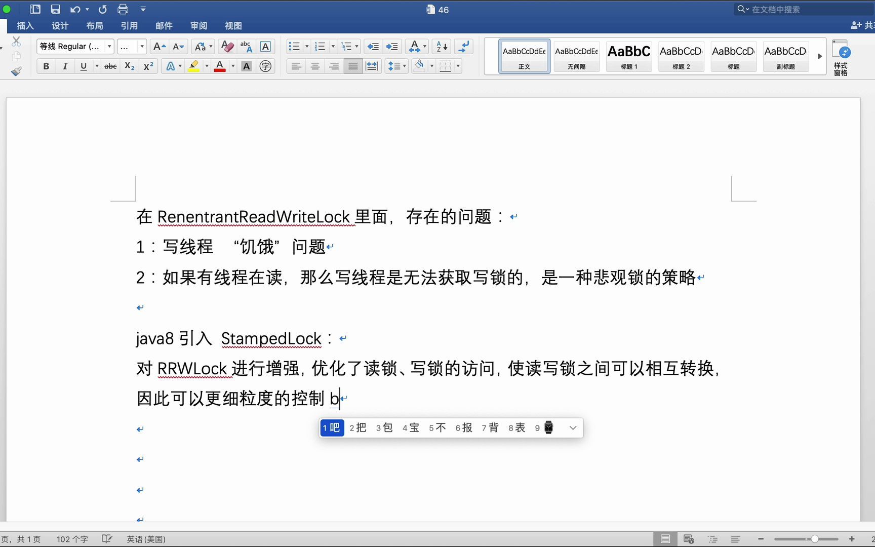Click the spelling check status bar icon
Image resolution: width=875 pixels, height=547 pixels.
tap(107, 539)
